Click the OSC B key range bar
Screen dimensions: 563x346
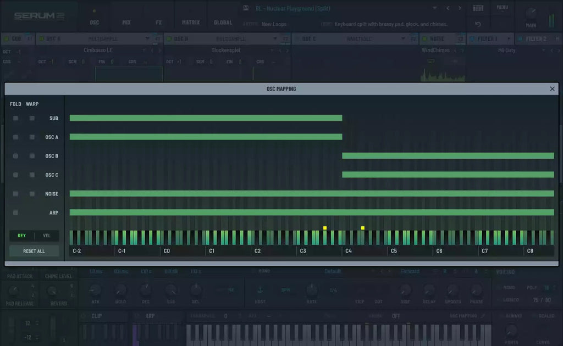pos(448,156)
